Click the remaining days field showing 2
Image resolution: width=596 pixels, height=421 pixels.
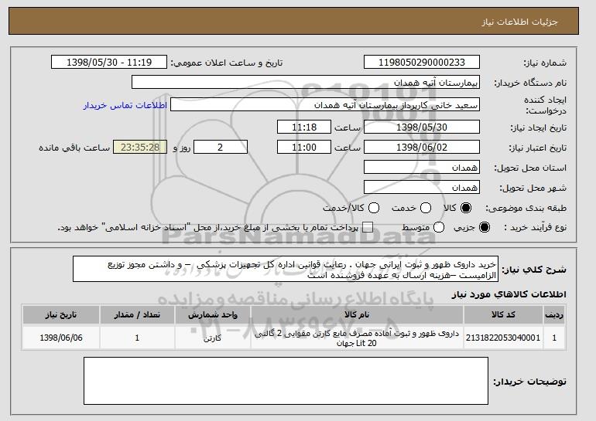[221, 148]
